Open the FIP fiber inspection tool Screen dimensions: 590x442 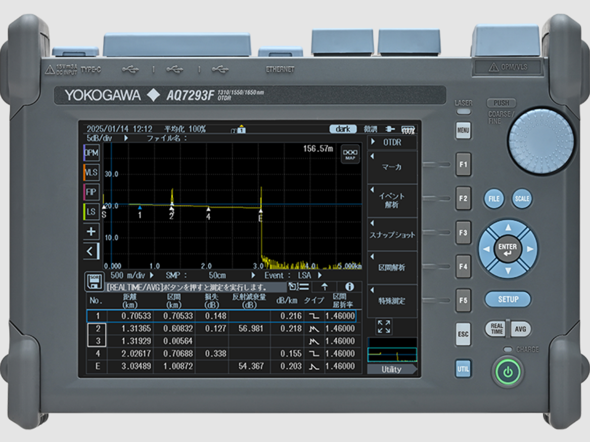click(92, 192)
